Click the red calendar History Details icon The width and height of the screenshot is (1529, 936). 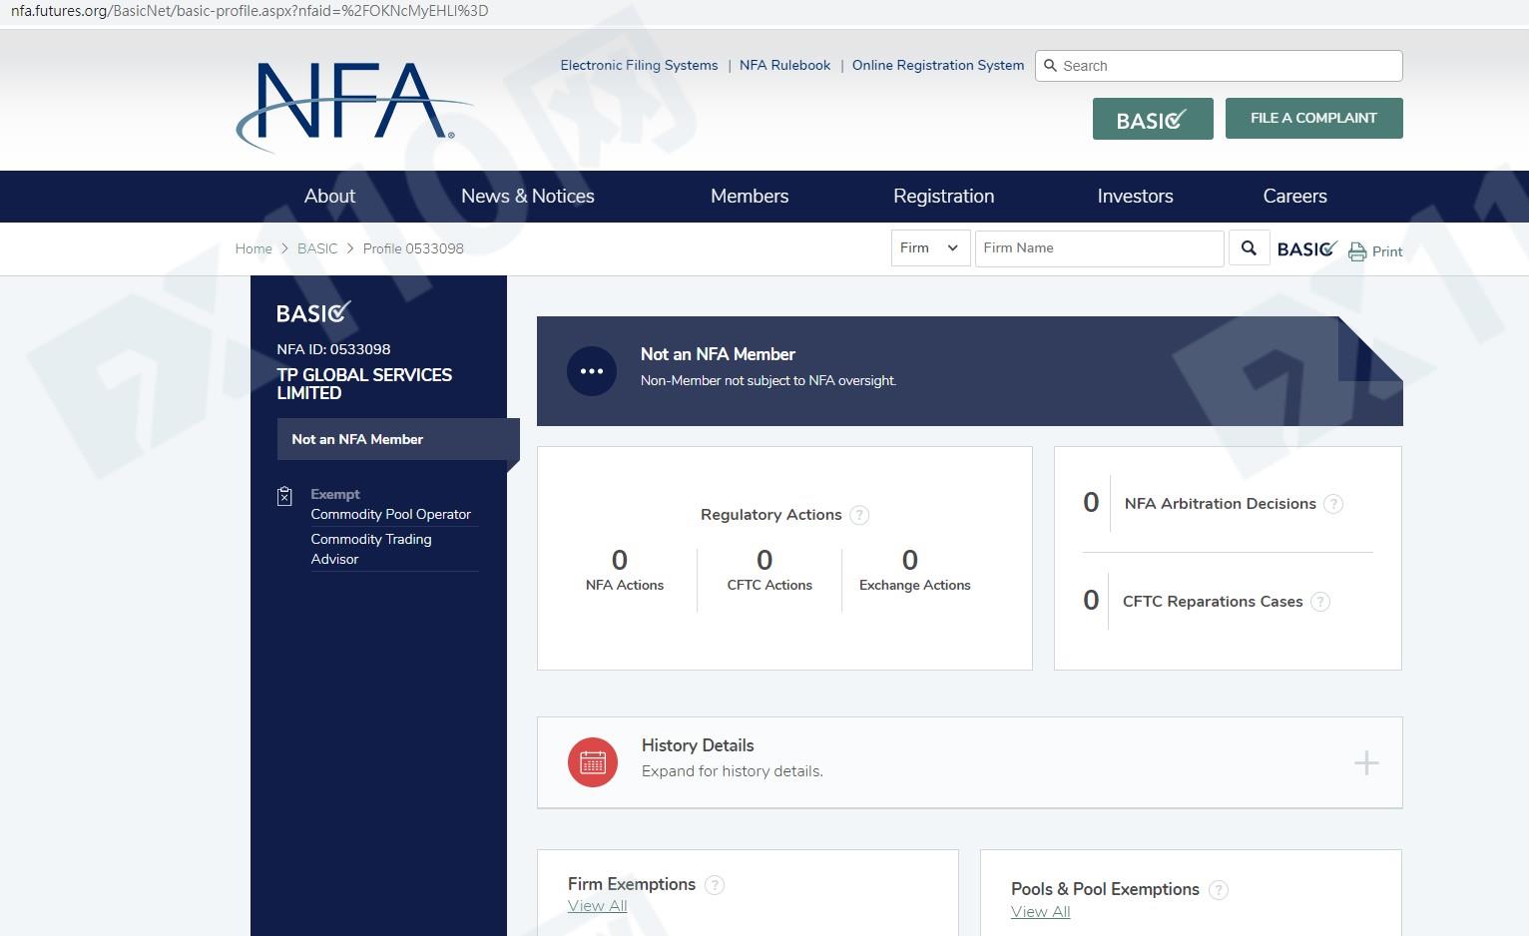coord(593,762)
